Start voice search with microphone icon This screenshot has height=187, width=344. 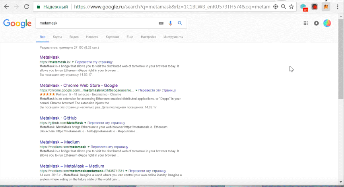(x=171, y=23)
